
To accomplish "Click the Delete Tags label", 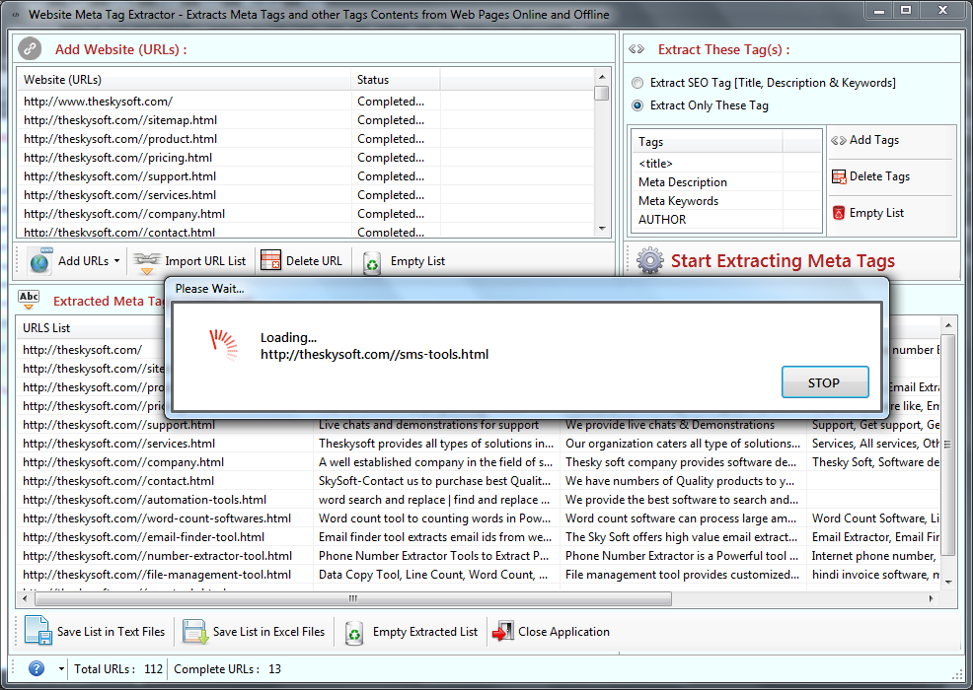I will point(879,176).
